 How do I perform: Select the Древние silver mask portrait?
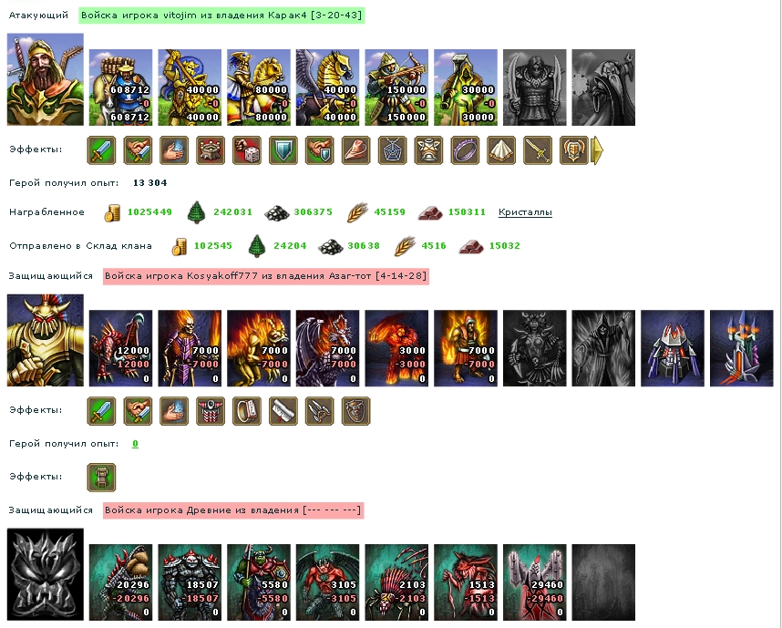pos(46,574)
